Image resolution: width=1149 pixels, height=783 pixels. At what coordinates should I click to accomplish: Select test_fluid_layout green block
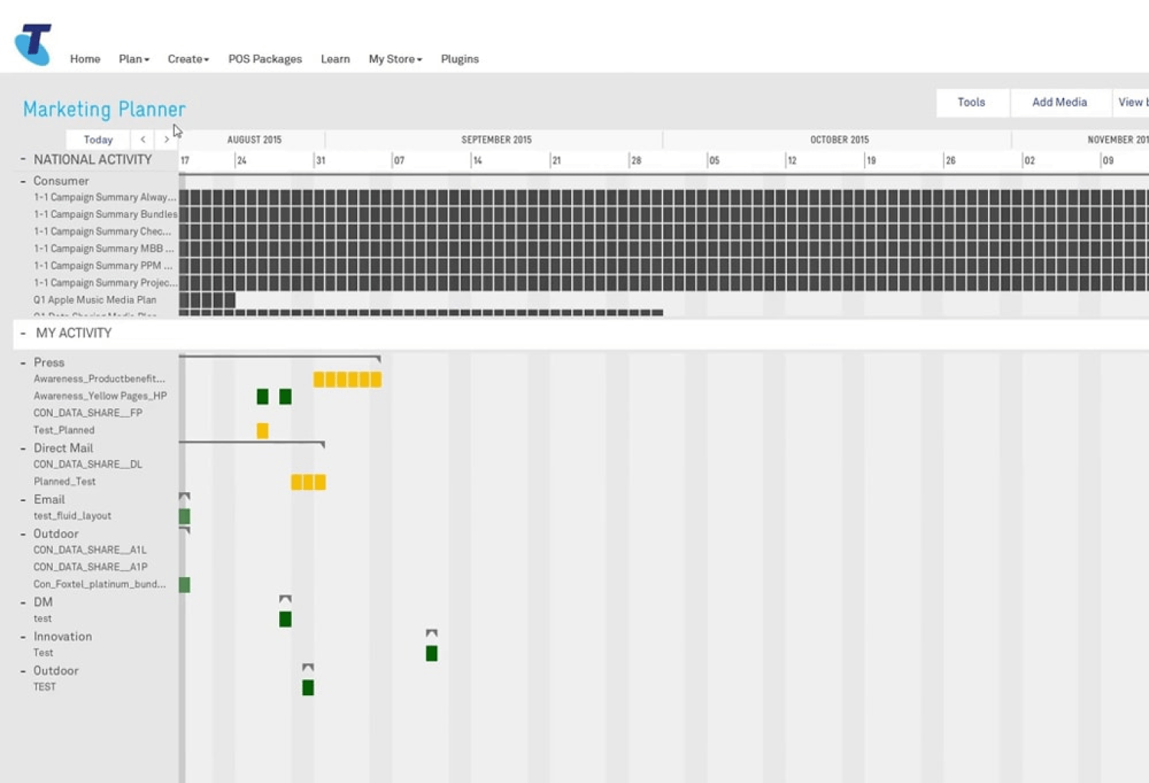click(x=185, y=516)
